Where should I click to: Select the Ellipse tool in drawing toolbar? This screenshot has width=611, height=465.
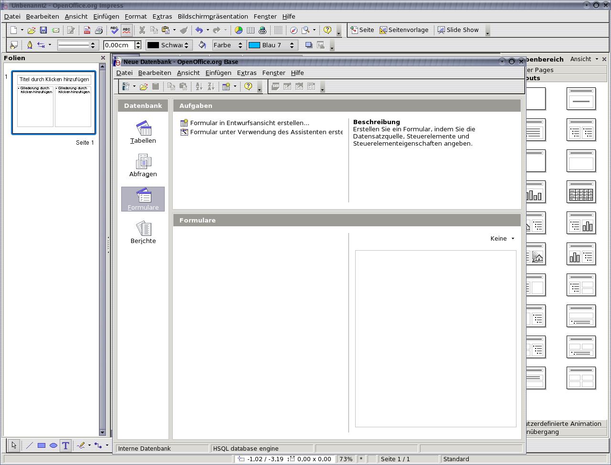[53, 445]
